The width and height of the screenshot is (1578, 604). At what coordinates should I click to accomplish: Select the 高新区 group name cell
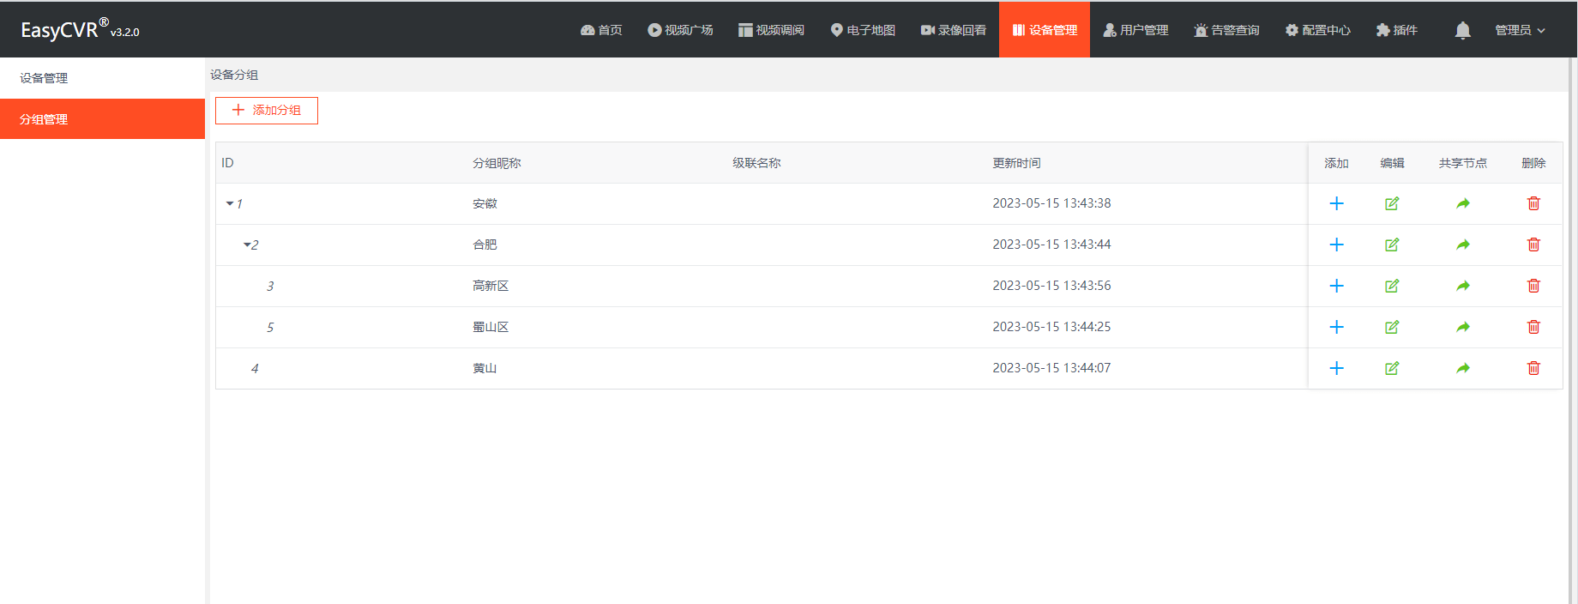[491, 286]
